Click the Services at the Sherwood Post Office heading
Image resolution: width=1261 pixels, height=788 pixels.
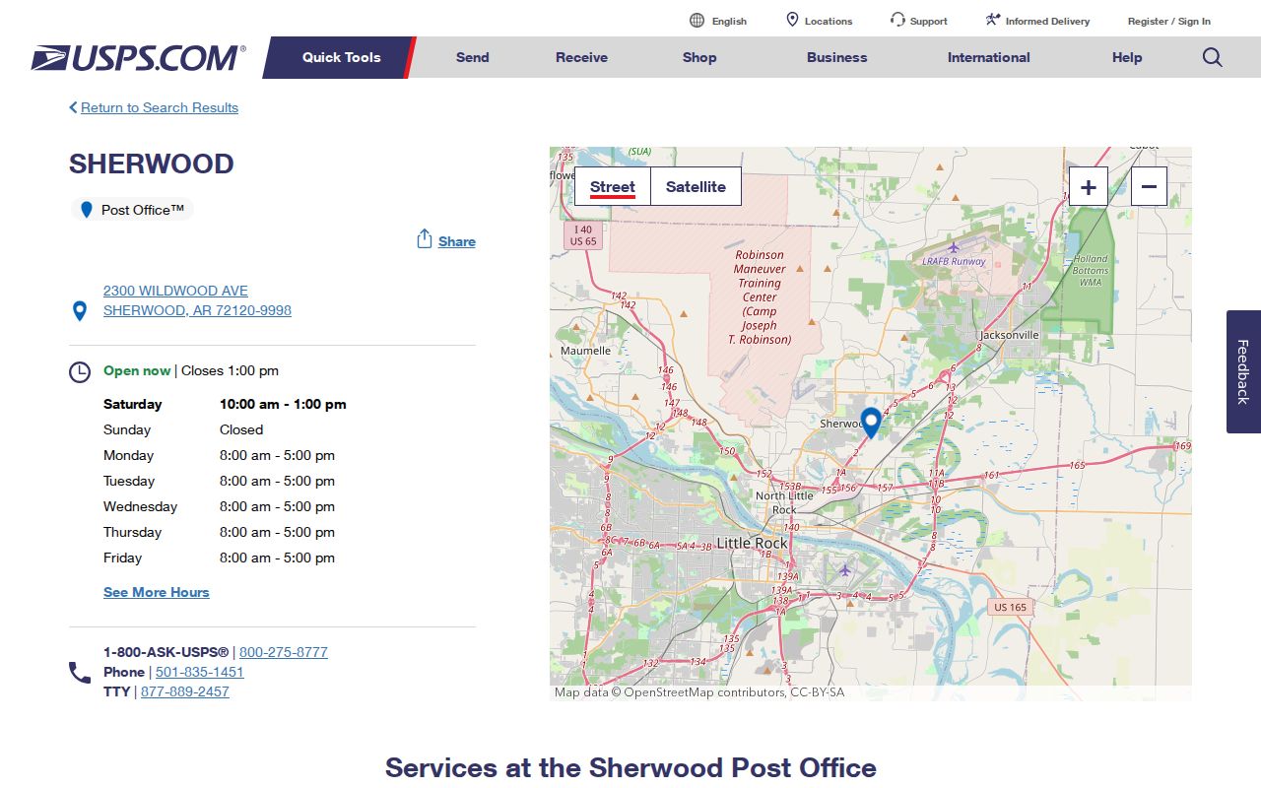pos(630,767)
